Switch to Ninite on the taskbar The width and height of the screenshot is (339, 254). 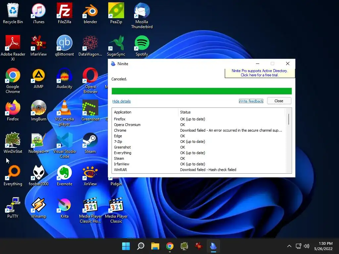214,246
